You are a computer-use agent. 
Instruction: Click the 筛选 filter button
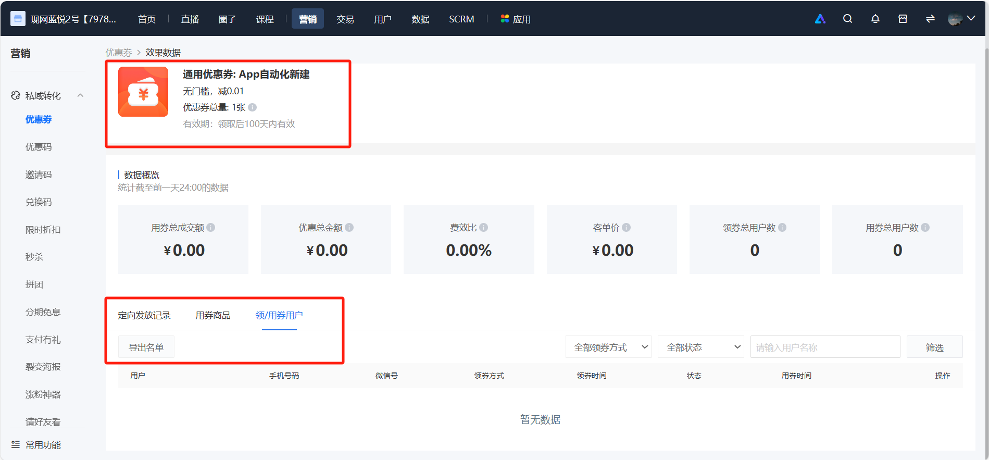point(935,347)
